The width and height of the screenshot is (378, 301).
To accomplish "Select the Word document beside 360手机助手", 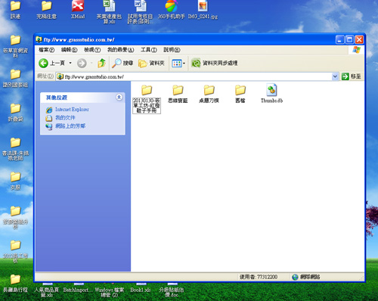I will pyautogui.click(x=141, y=12).
